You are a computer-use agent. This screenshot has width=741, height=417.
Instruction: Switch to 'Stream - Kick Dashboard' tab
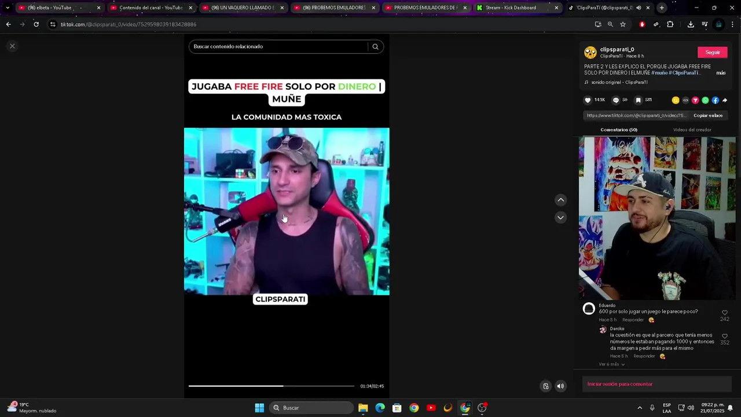point(517,8)
